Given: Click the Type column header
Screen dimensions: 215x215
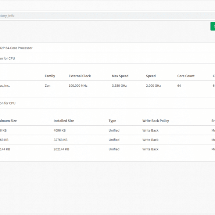Looking at the screenshot, I should coord(112,121).
